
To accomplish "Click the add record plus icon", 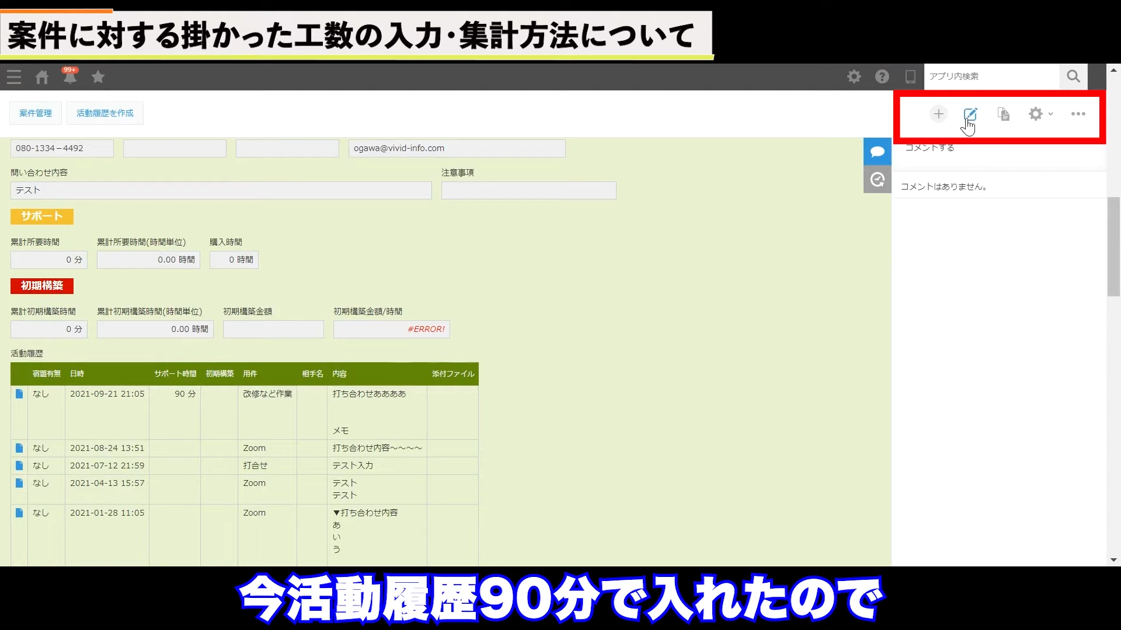I will pos(938,114).
